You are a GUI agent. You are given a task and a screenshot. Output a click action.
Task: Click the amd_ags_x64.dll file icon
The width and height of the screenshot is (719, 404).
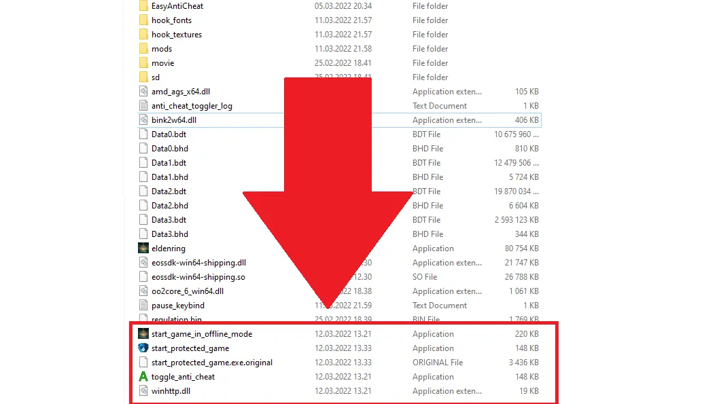click(143, 91)
